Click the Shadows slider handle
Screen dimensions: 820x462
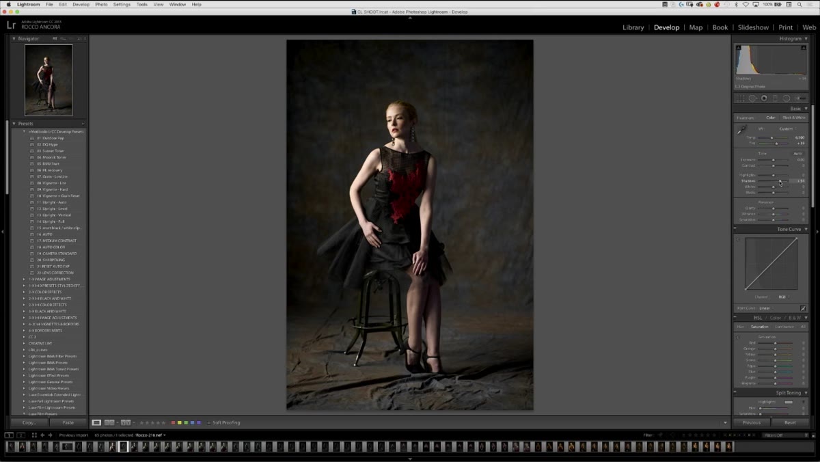pyautogui.click(x=780, y=181)
